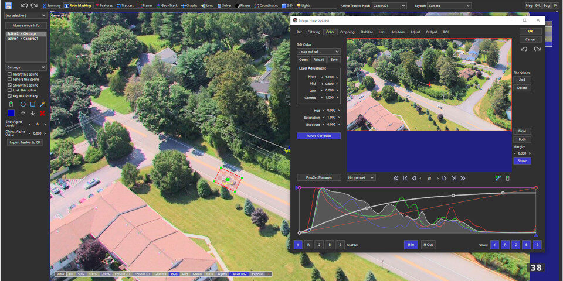
Task: Open the Active Tracker Host dropdown
Action: 389,5
